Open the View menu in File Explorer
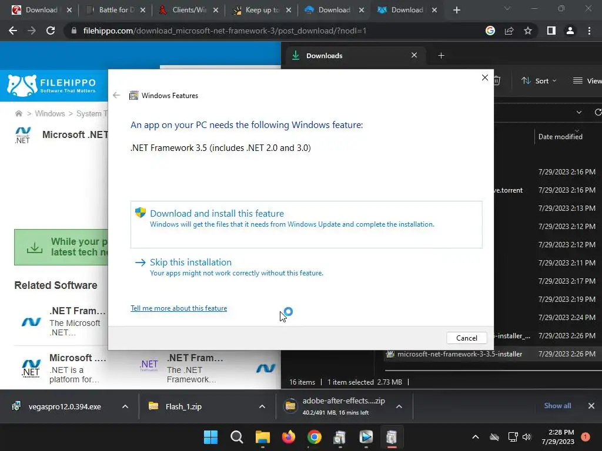This screenshot has width=602, height=451. 587,81
